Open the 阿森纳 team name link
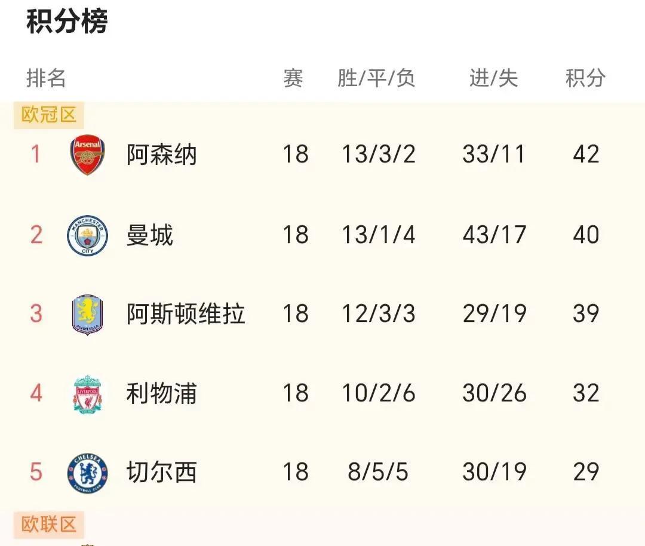 pos(161,154)
